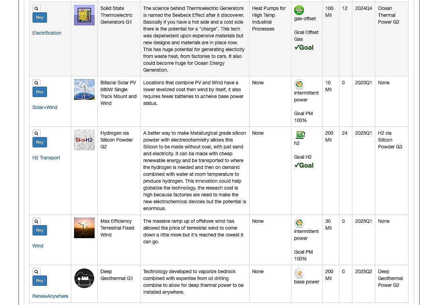
Task: Open the Electrification category link
Action: (x=47, y=33)
